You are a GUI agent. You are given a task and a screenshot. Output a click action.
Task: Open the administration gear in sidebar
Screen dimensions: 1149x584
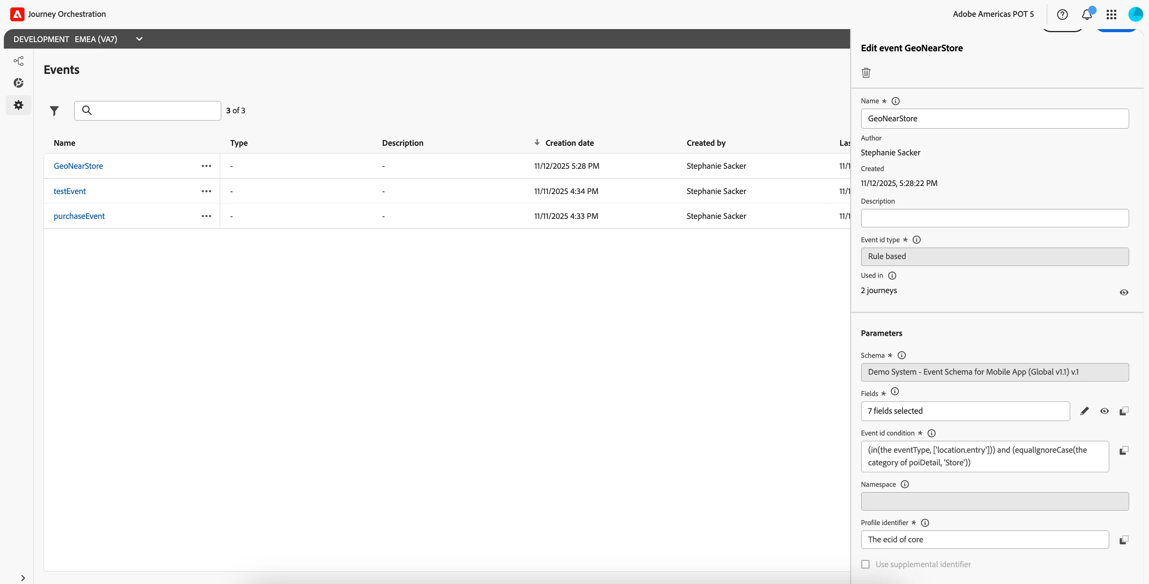tap(18, 105)
